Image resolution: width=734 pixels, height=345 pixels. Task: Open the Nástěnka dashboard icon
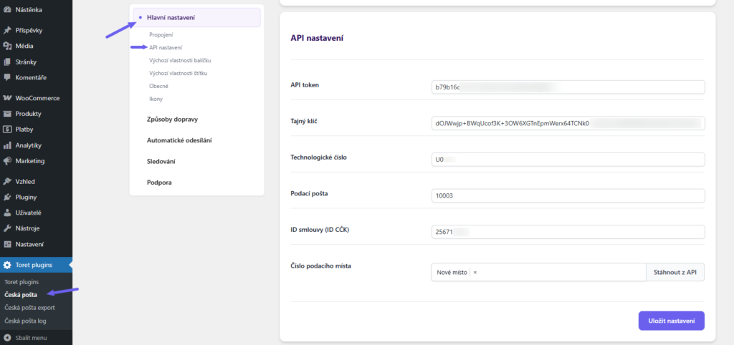coord(7,9)
